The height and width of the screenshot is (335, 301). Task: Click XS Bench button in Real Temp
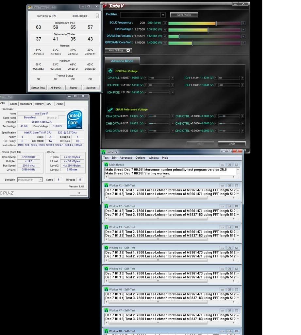click(56, 88)
